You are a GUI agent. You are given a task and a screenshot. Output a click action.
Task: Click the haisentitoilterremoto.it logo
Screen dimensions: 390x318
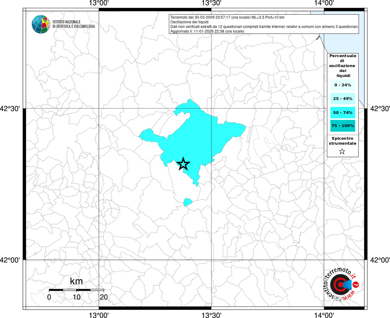coord(341,284)
